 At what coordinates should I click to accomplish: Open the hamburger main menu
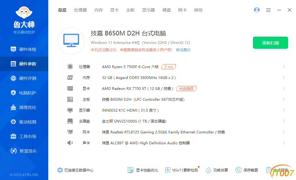268,10
